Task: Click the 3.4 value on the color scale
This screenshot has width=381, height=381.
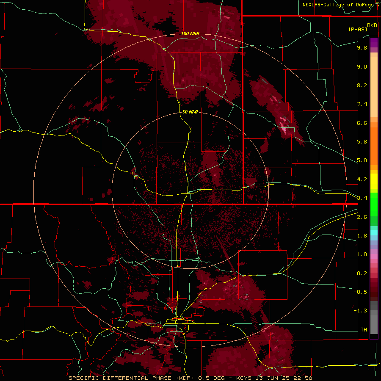Action: pyautogui.click(x=362, y=198)
